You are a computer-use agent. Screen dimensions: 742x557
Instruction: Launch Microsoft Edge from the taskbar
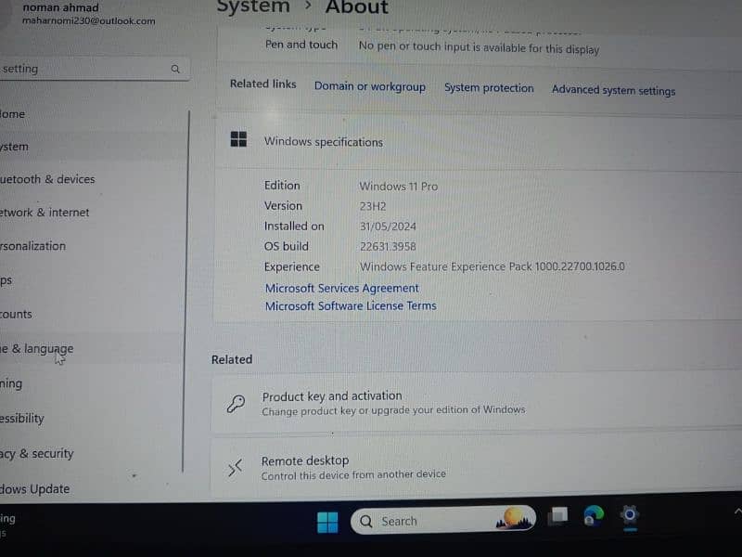[x=594, y=515]
